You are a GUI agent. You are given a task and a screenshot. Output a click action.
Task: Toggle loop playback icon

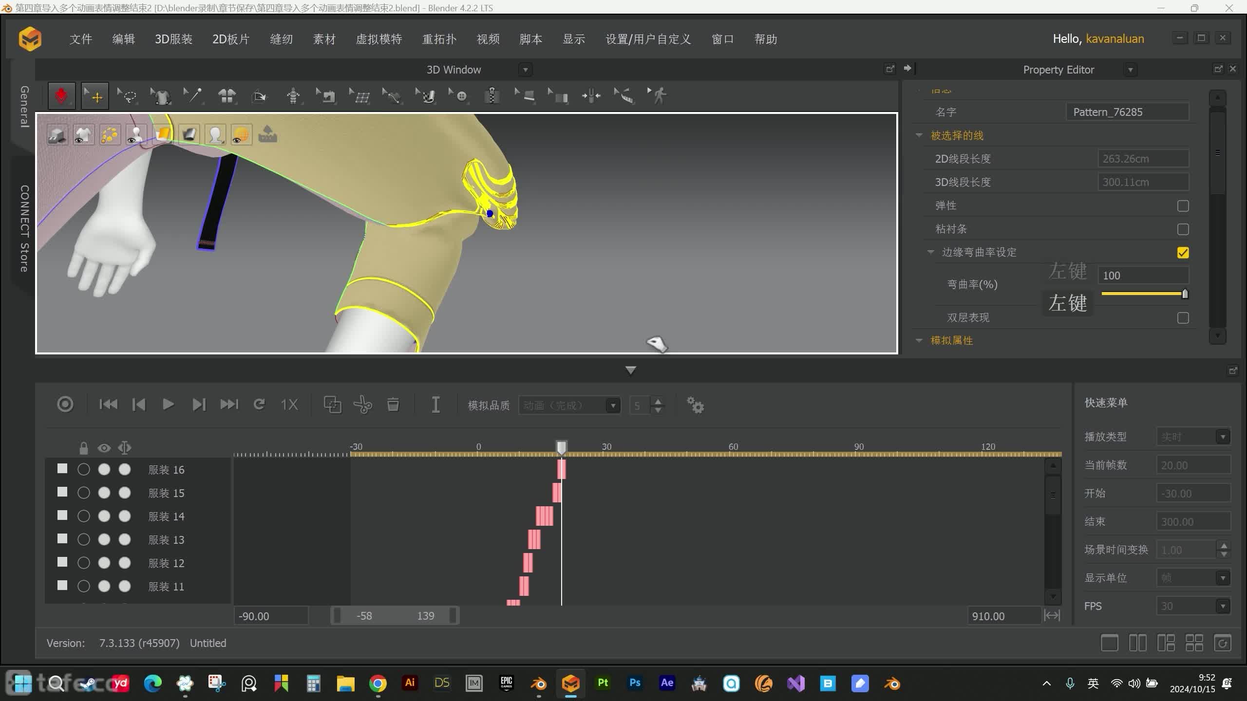[259, 404]
